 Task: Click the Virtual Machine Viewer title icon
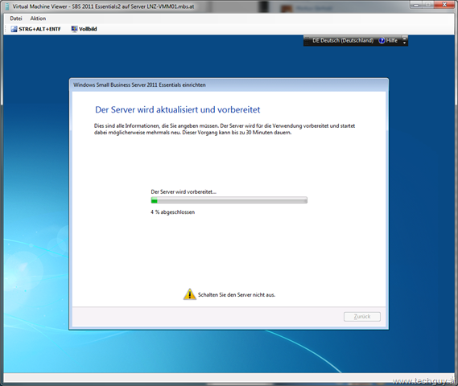point(7,6)
